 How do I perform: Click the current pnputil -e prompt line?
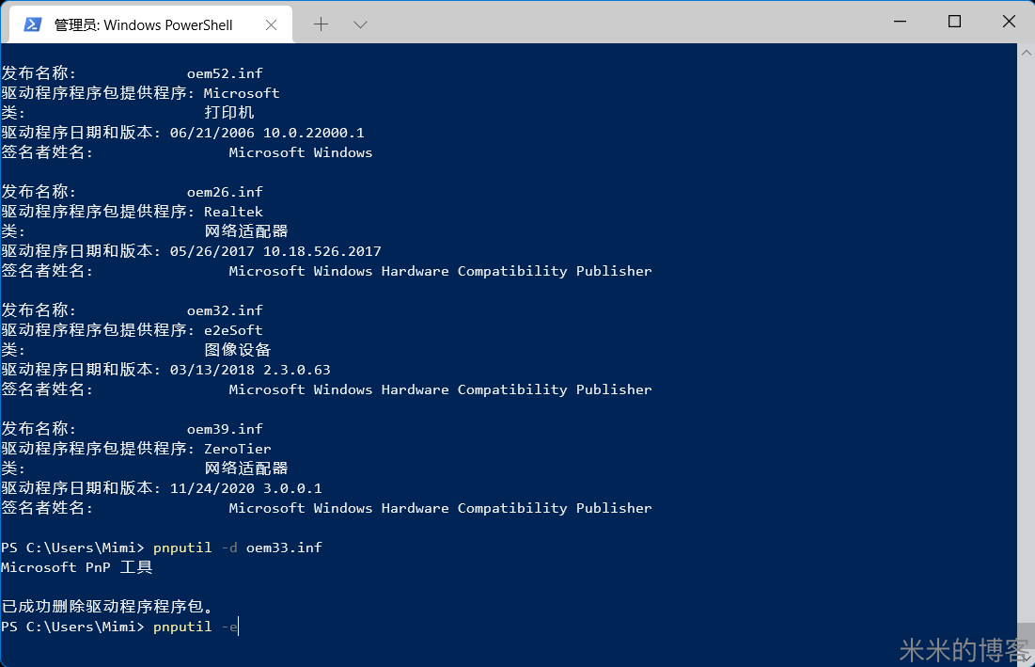pos(196,627)
